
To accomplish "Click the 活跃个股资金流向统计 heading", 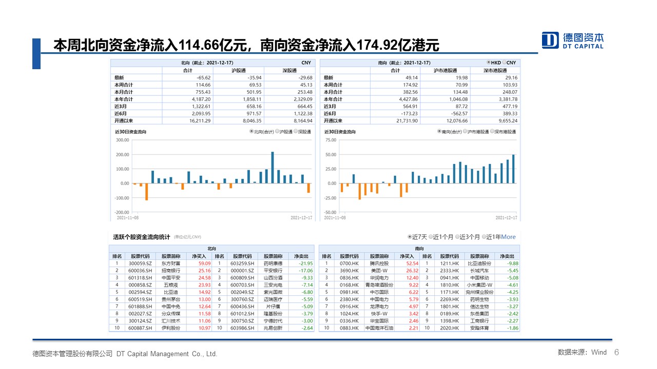I will 143,237.
